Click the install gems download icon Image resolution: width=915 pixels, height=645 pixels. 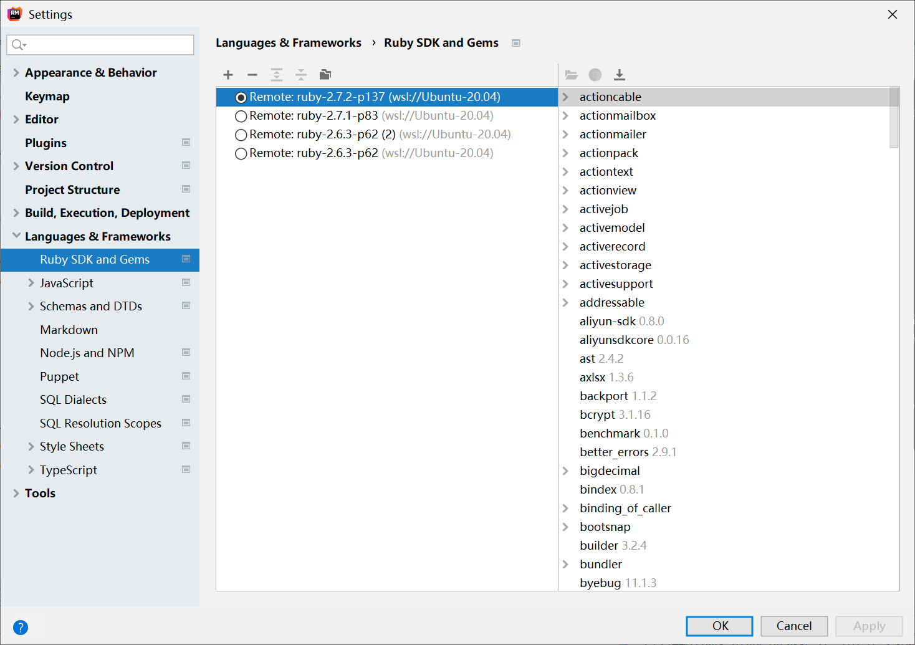point(620,75)
